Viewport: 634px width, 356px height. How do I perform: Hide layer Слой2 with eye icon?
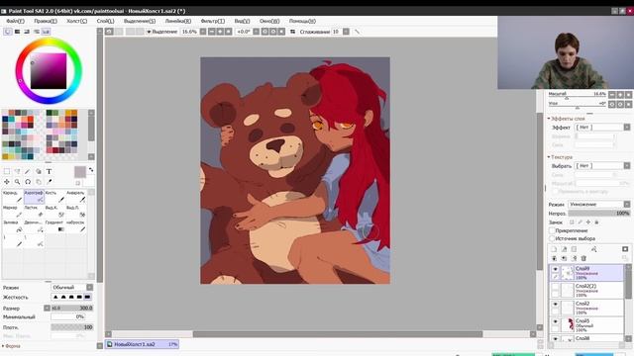tap(555, 304)
